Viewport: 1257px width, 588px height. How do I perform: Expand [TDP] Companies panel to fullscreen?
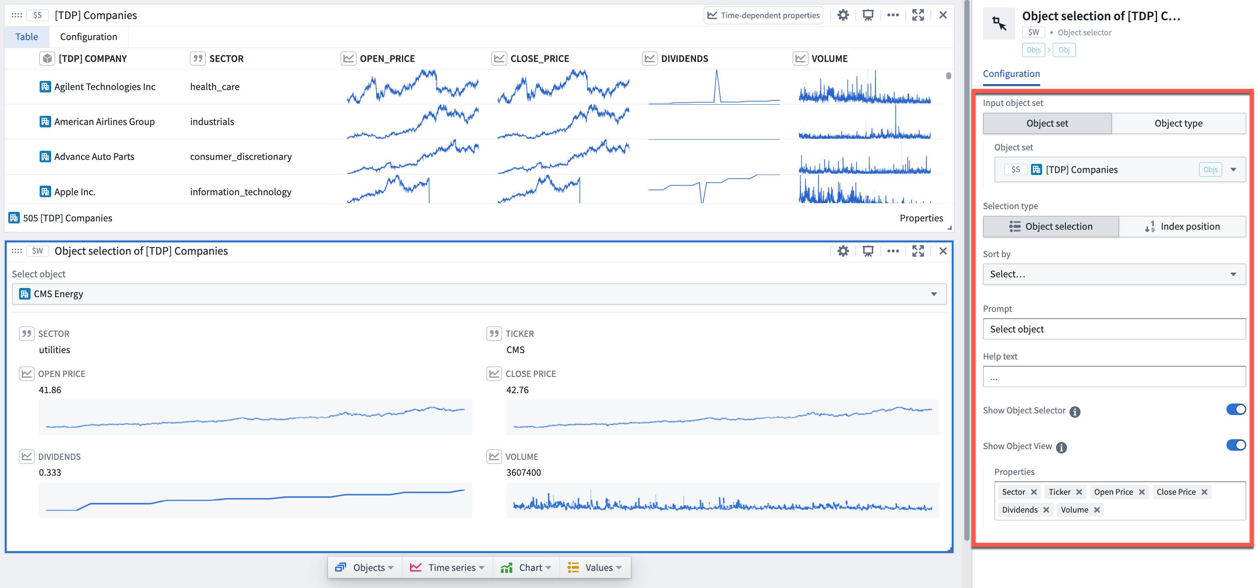(x=918, y=15)
